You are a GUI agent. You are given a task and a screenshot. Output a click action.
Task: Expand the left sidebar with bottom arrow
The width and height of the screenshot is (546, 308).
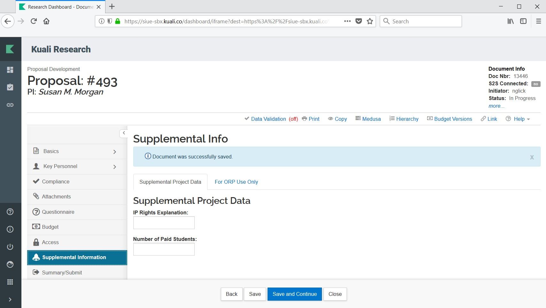[10, 299]
